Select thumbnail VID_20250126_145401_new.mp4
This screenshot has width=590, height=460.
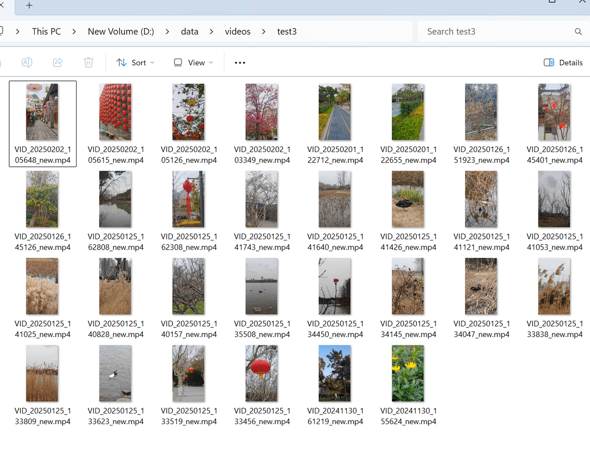555,112
